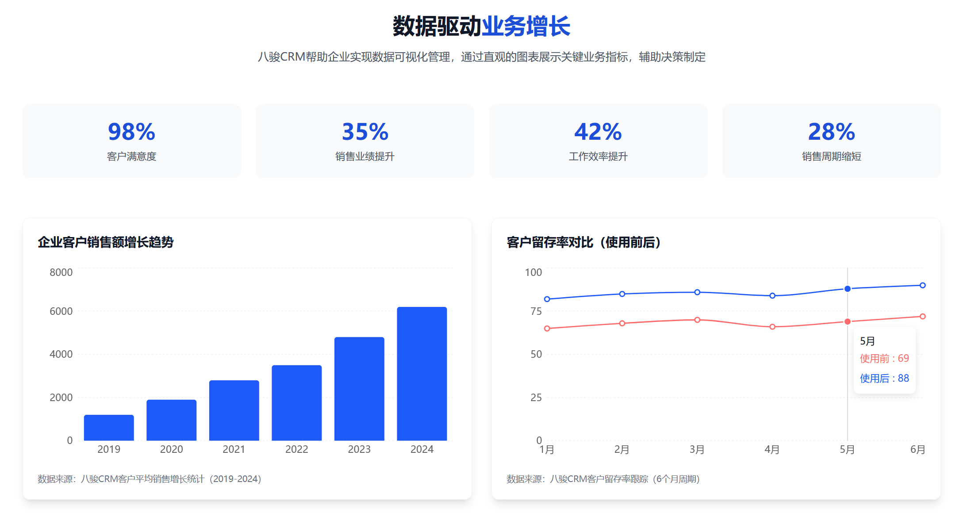Click the 28% 销售周期缩短 card
Screen dimensions: 971x513
tap(831, 141)
